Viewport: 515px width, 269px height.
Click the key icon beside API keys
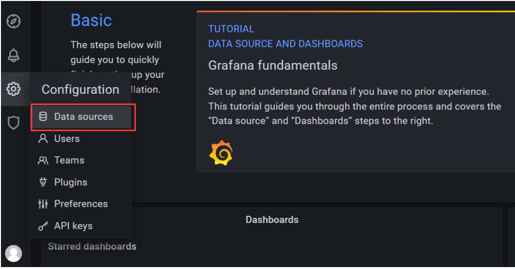[43, 225]
